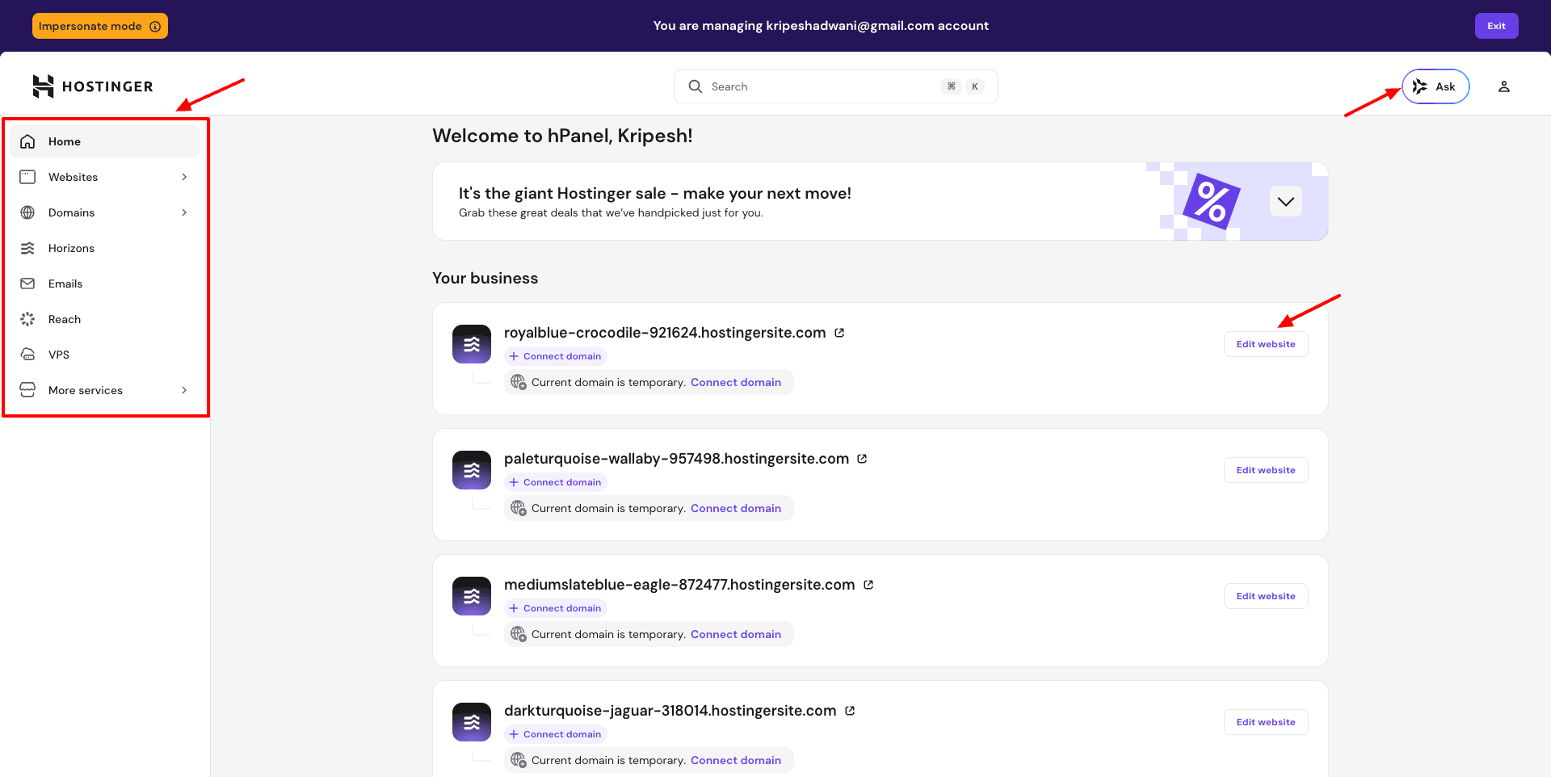The image size is (1551, 777).
Task: Click the VPS sidebar item
Action: (x=59, y=355)
